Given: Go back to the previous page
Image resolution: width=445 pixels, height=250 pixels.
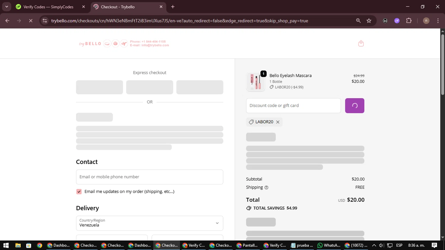Looking at the screenshot, I should pos(7,21).
